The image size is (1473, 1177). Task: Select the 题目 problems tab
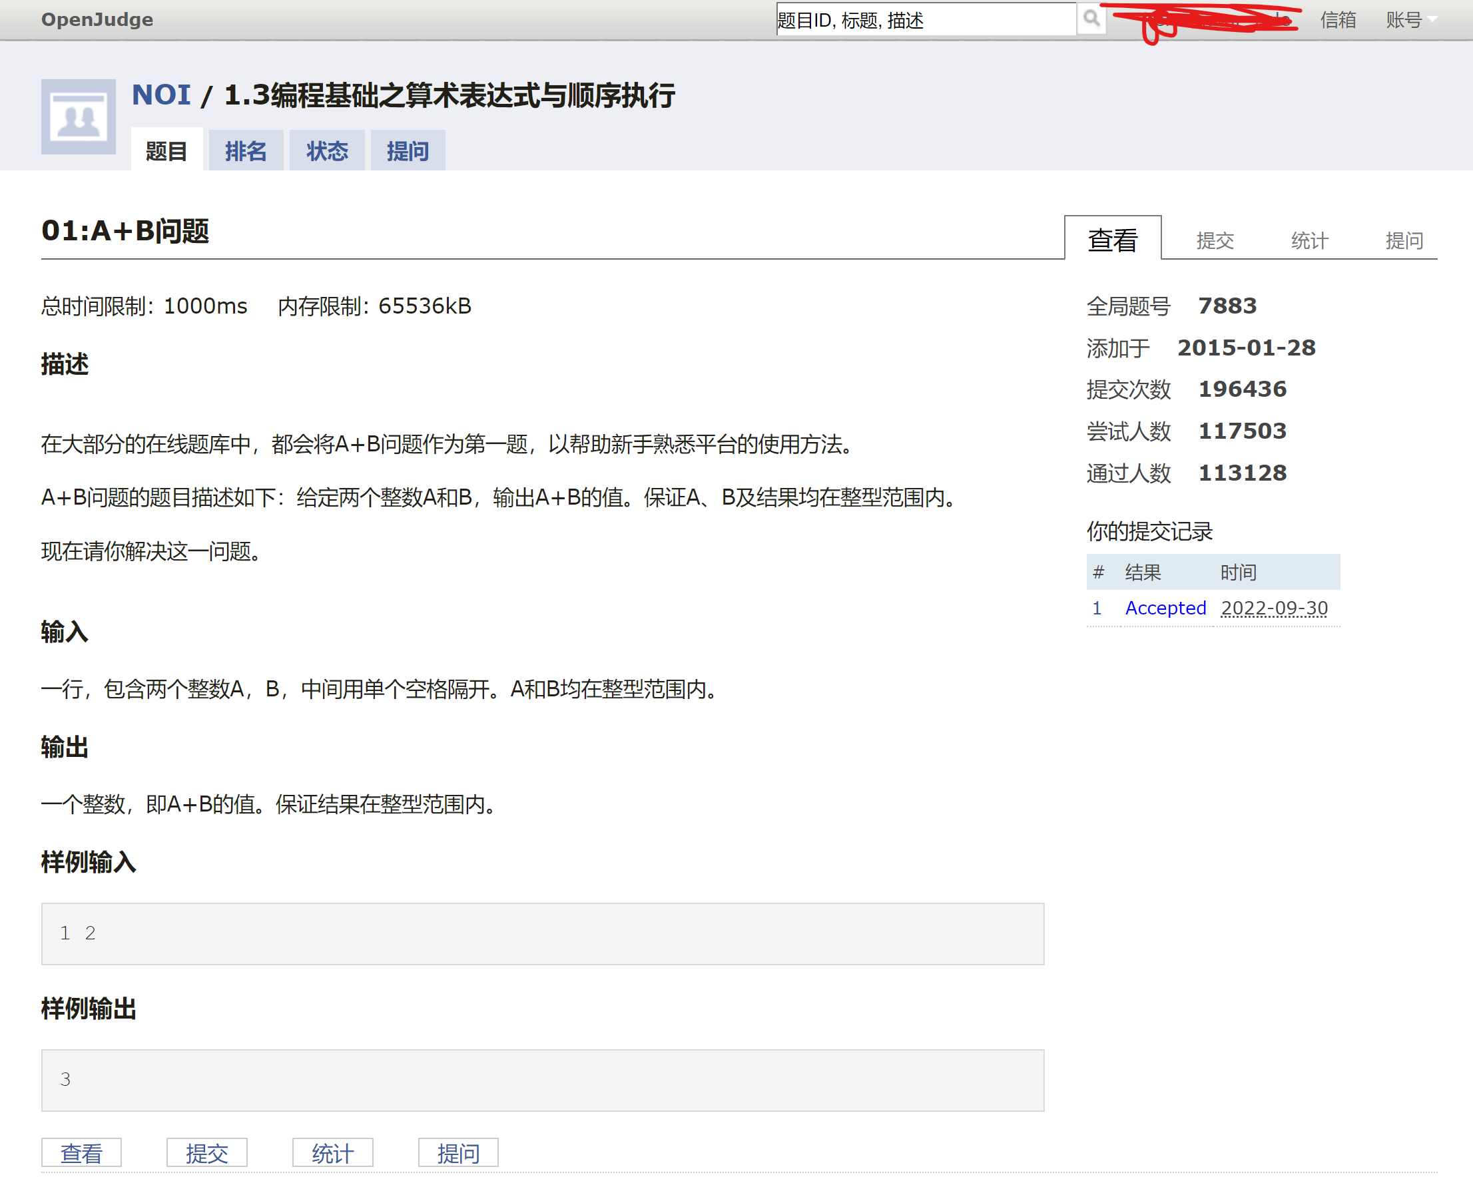pyautogui.click(x=166, y=151)
